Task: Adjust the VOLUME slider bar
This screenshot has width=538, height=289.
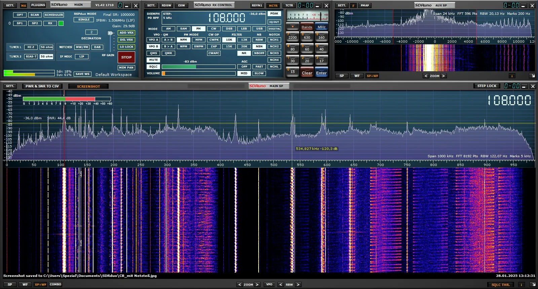Action: tap(198, 73)
